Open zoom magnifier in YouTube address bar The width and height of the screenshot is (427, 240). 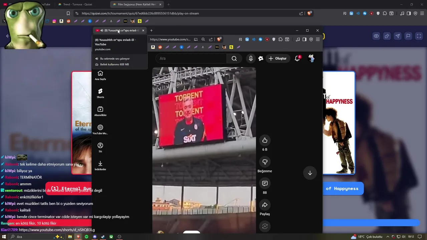tap(203, 39)
